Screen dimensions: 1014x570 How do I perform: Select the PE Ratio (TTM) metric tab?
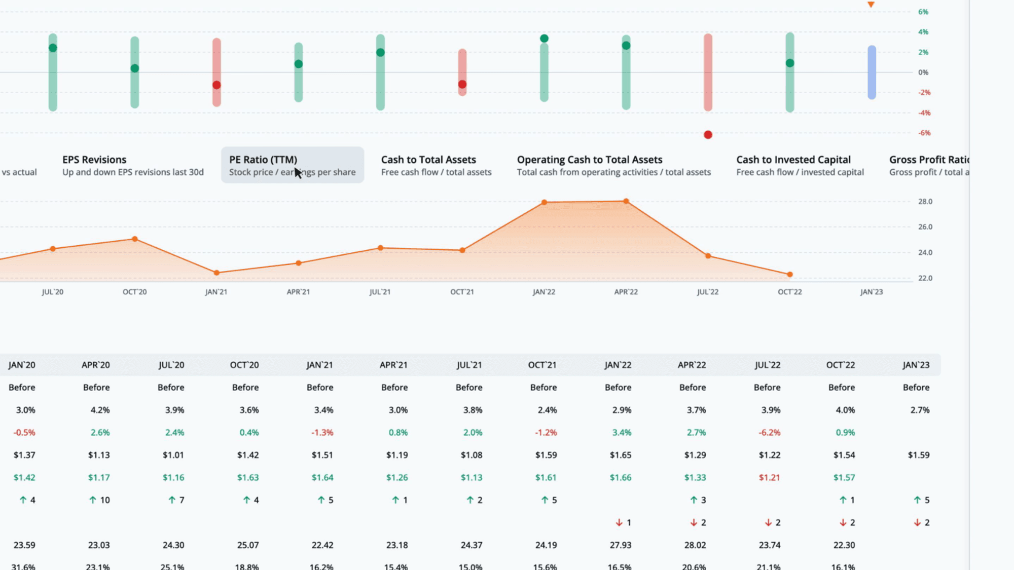point(293,165)
